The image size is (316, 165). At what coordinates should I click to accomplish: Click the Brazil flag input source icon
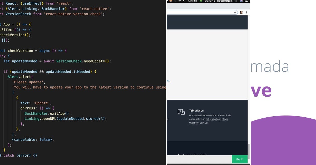(201, 1)
